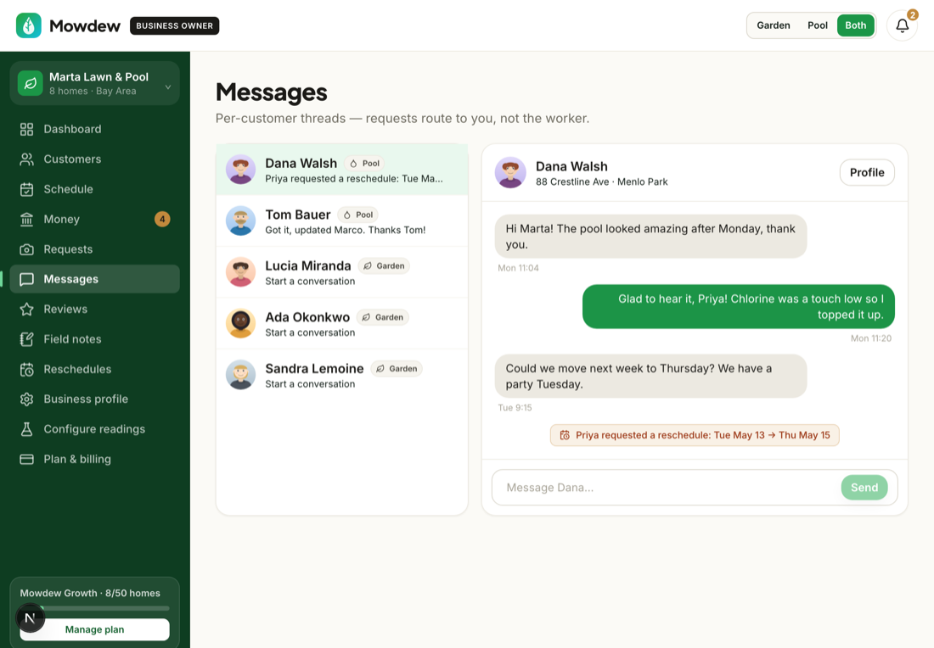
Task: Go to Customers page
Action: (95, 159)
